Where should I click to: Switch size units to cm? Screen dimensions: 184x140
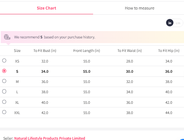coord(178,23)
